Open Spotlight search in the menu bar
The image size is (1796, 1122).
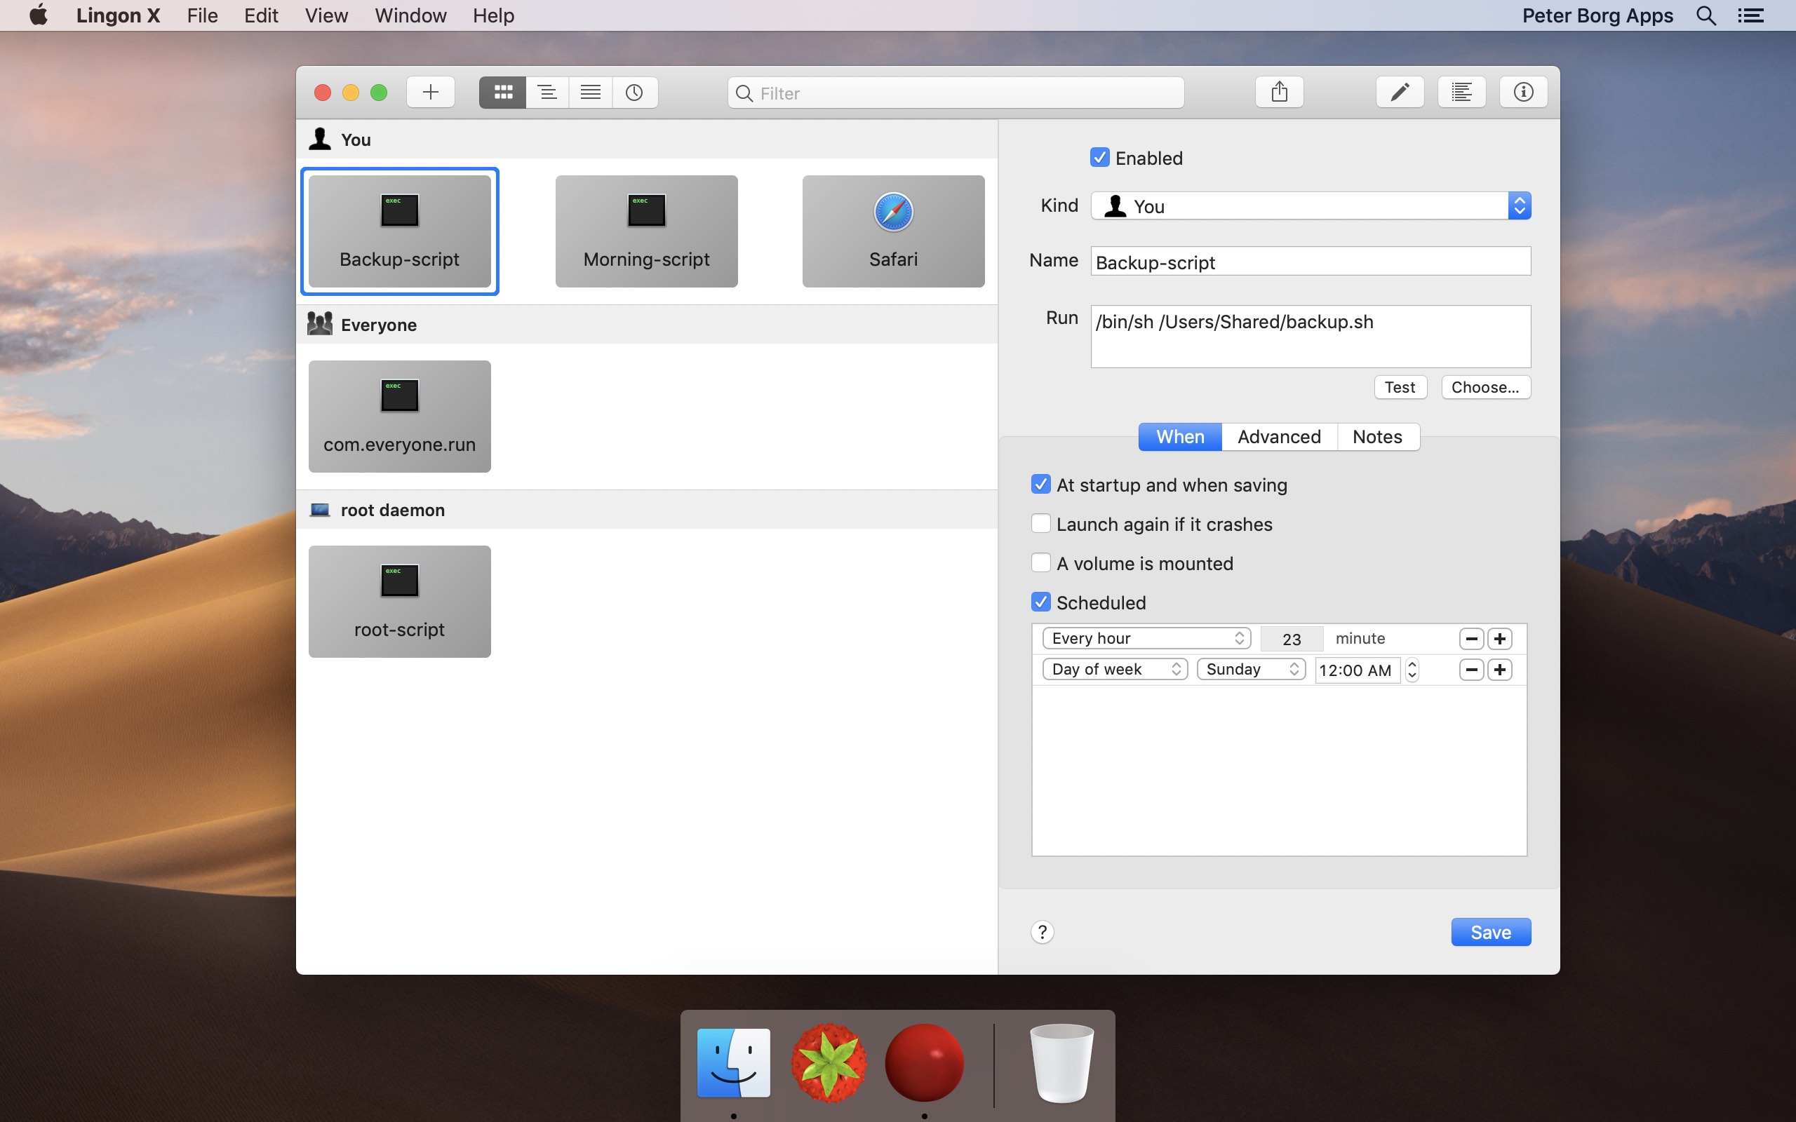pyautogui.click(x=1705, y=15)
